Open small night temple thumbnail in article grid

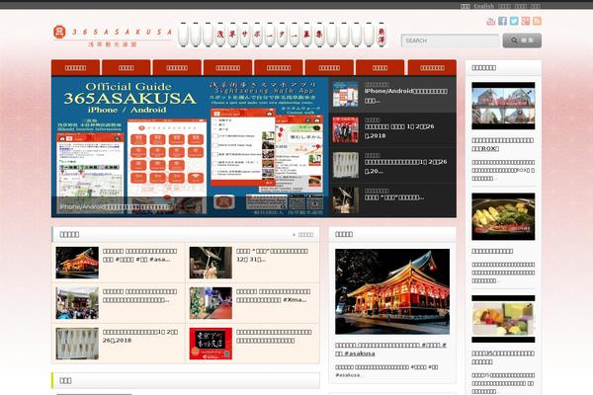tap(77, 263)
